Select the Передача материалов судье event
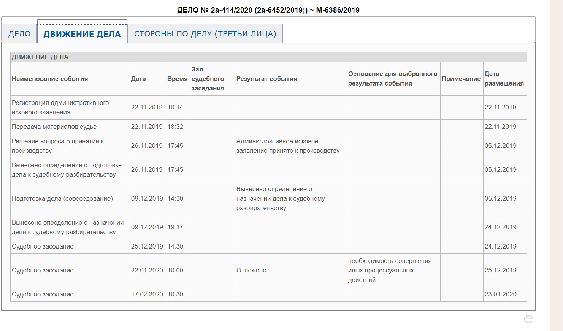This screenshot has height=331, width=563. tap(54, 127)
